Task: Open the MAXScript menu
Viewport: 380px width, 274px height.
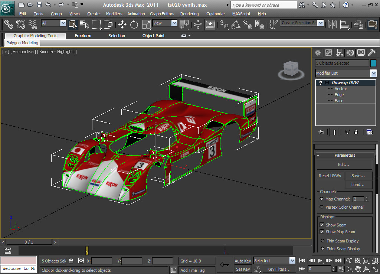Action: tap(241, 14)
